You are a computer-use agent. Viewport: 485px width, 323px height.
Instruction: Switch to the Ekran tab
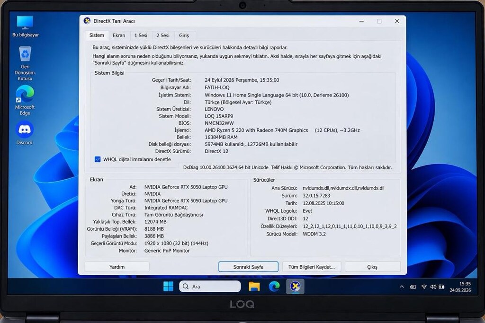(x=119, y=35)
